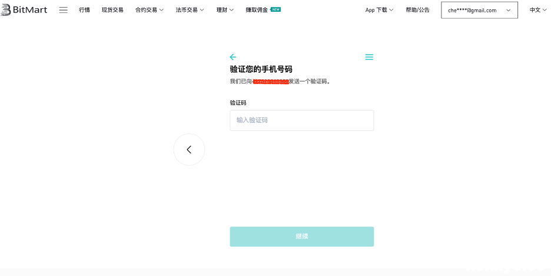This screenshot has height=276, width=551.
Task: Click the 验证码 label above the input
Action: [x=238, y=103]
